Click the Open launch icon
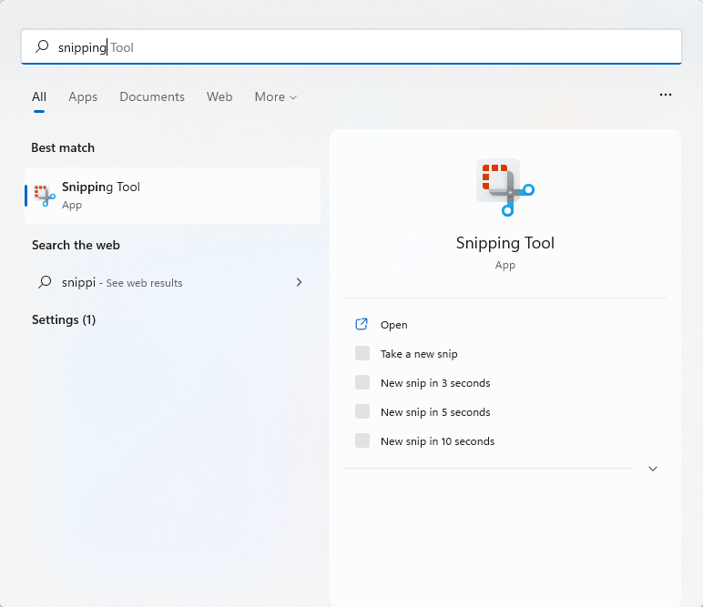Image resolution: width=703 pixels, height=607 pixels. 362,324
